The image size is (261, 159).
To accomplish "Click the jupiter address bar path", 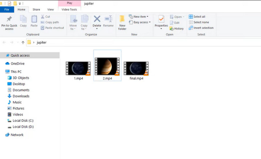I will coord(41,42).
